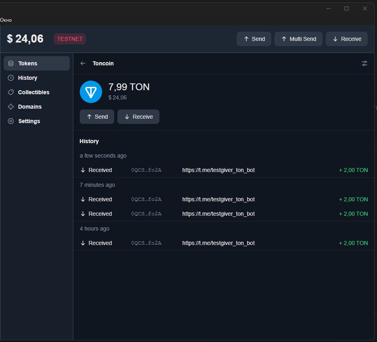Click the Send button in the top bar
The width and height of the screenshot is (377, 342).
tap(254, 39)
